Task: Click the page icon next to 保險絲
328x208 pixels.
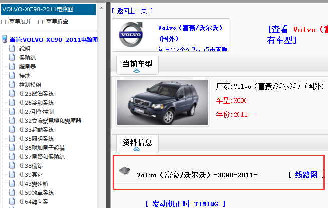Action: tap(12, 57)
